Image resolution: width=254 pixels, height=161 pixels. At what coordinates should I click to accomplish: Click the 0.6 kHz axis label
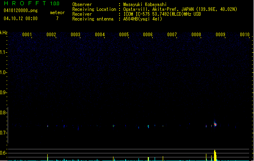pyautogui.click(x=3, y=153)
